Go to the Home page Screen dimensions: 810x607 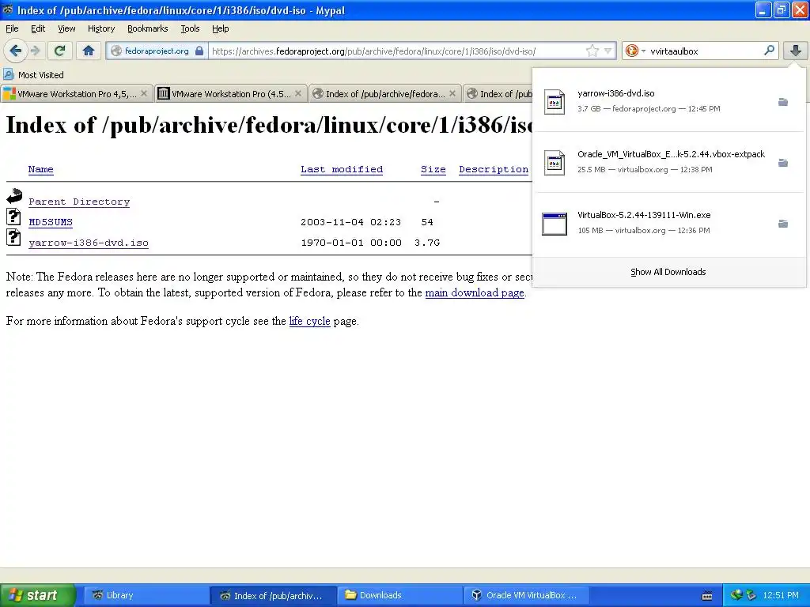point(89,51)
